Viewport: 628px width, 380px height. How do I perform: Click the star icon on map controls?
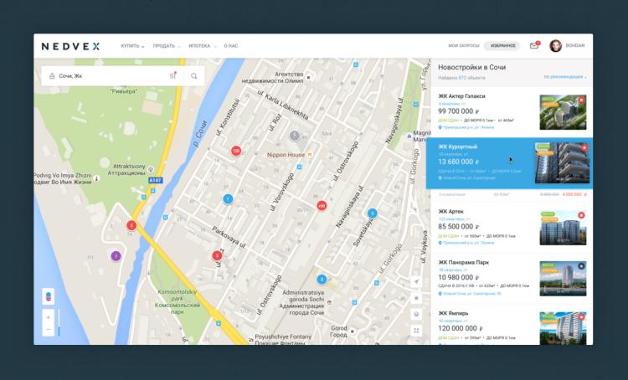coord(416,298)
